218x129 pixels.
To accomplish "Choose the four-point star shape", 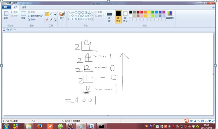I will point(72,19).
